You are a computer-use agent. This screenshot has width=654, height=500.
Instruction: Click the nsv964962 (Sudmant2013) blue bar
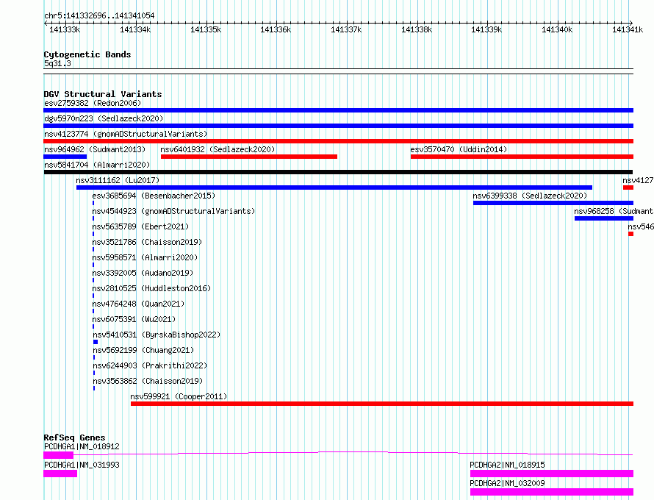pos(65,157)
